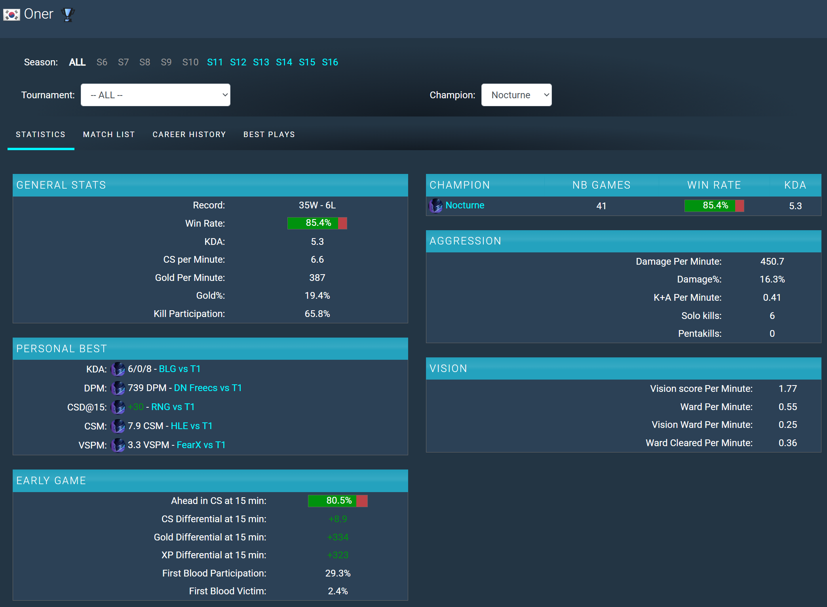Open the Best Plays tab
The width and height of the screenshot is (827, 607).
coord(269,135)
